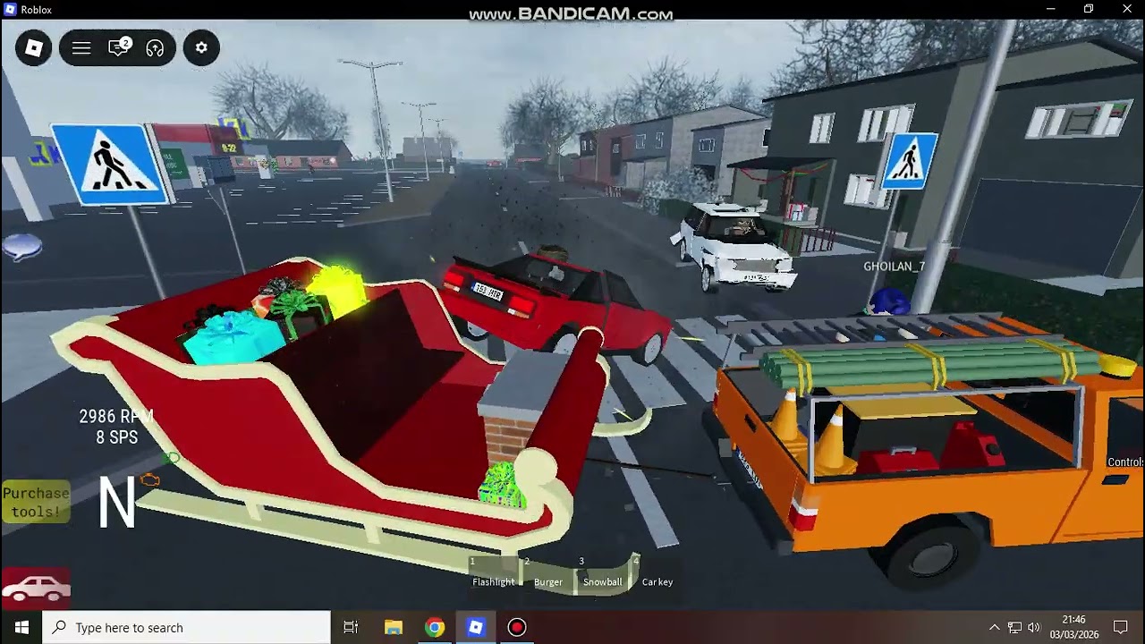Screen dimensions: 1145x644
Task: Show hidden system tray icons
Action: tap(994, 627)
